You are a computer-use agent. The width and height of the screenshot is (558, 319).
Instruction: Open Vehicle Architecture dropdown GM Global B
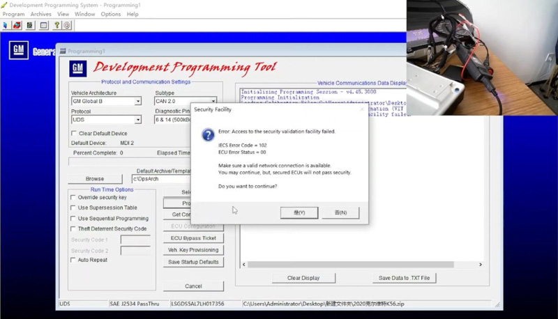pos(137,101)
